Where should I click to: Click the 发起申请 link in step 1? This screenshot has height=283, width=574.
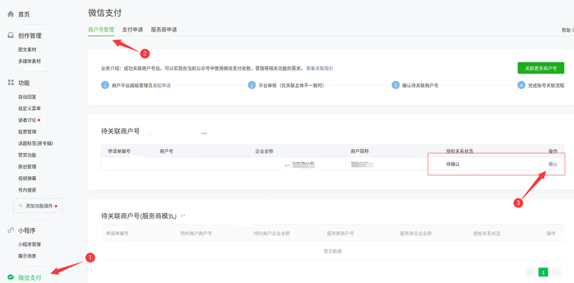[162, 85]
